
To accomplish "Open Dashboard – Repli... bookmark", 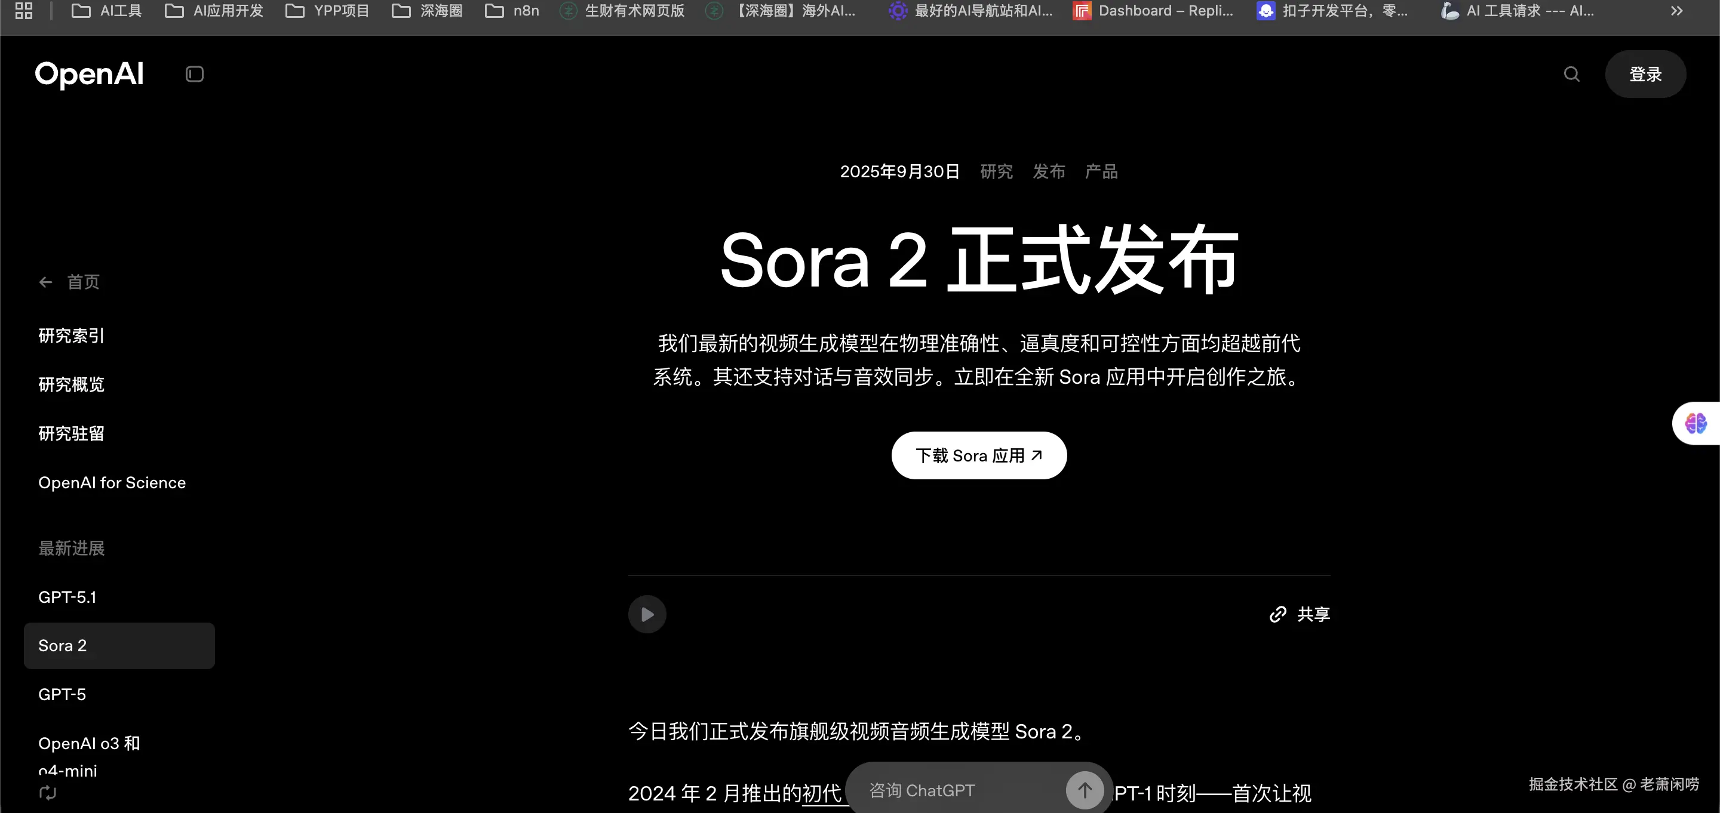I will (x=1153, y=11).
